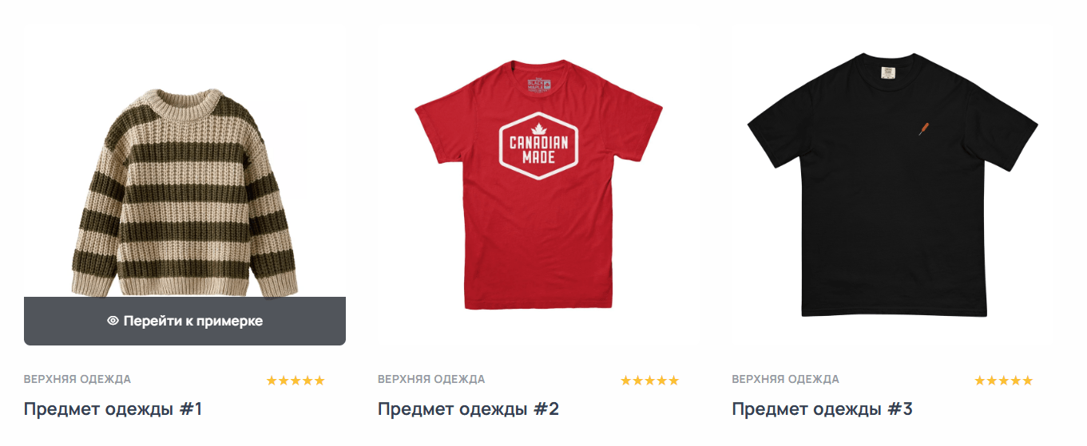
Task: Open the 'Предмет одежды #1' title link
Action: coord(113,409)
